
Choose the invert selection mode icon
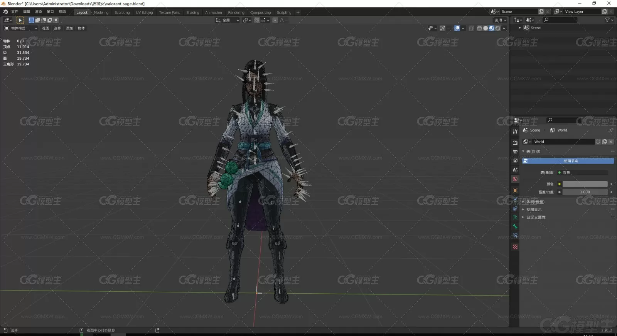pos(50,20)
